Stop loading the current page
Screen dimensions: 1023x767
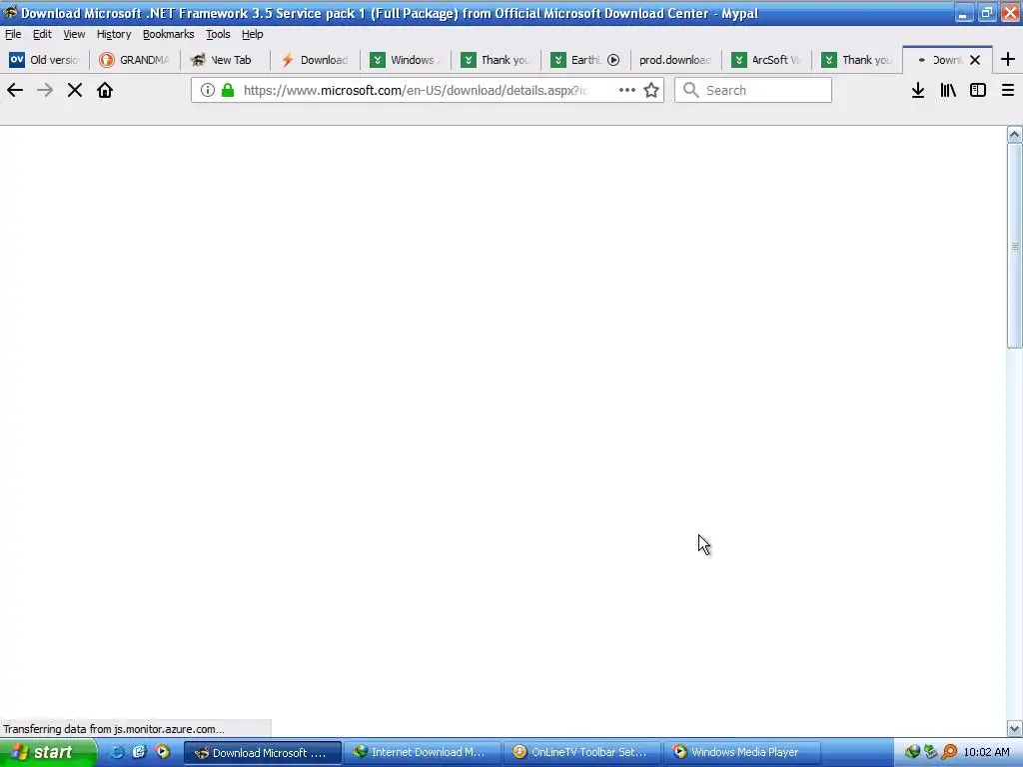75,90
